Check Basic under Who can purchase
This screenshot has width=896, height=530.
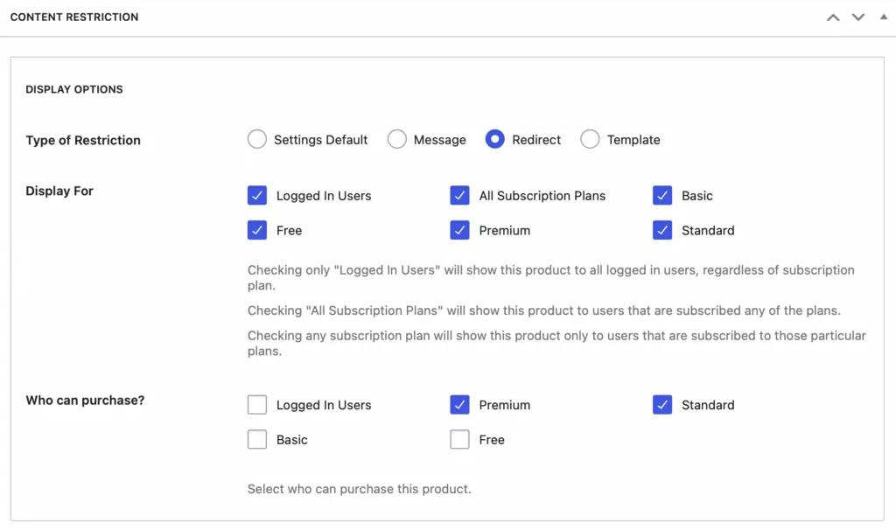[x=257, y=440]
